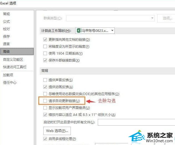Enable 显示加载项用户界面错误 checkbox
Viewport: 175px width, 145px height.
pyautogui.click(x=45, y=108)
